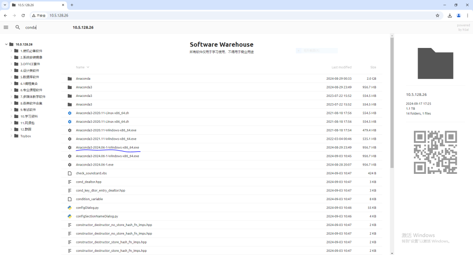Sort files by Last modified column
Viewport: 473px width, 255px height.
tap(341, 67)
